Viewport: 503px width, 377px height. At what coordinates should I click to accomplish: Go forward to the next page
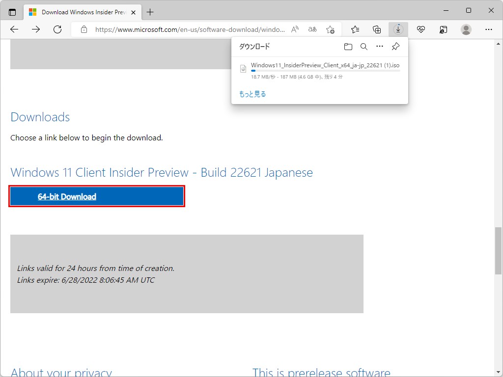36,29
